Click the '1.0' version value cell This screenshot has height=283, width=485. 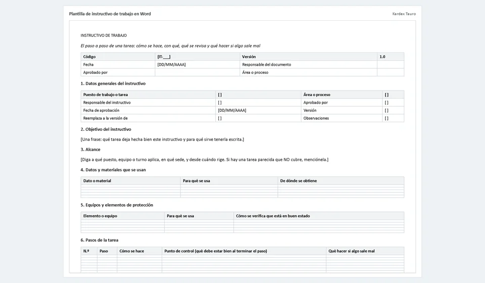[x=391, y=57]
